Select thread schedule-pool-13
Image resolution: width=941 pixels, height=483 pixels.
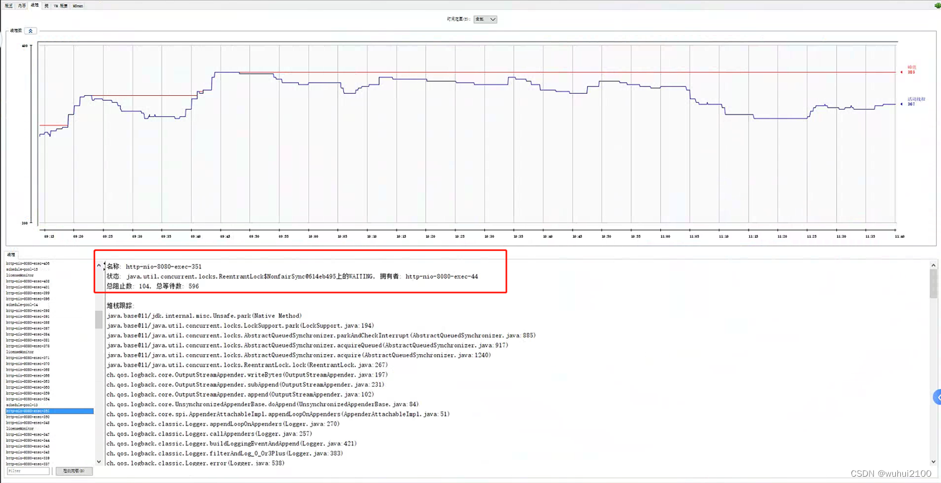coord(22,405)
